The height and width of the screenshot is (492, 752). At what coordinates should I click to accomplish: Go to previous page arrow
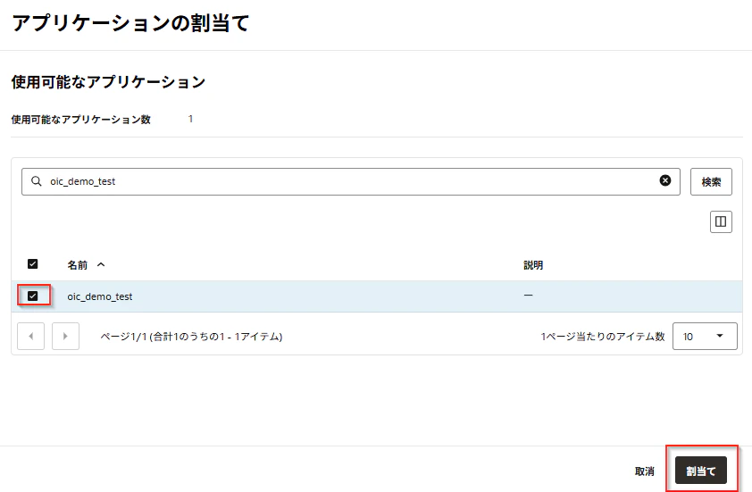[x=30, y=336]
